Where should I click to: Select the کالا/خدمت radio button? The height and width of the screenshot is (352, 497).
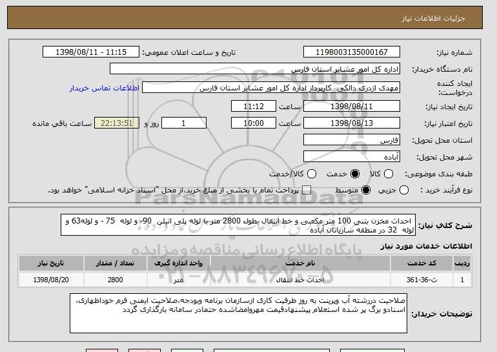click(x=312, y=174)
